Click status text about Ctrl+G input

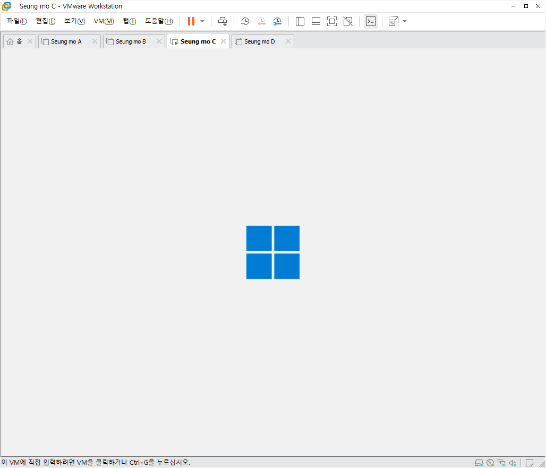click(x=96, y=463)
